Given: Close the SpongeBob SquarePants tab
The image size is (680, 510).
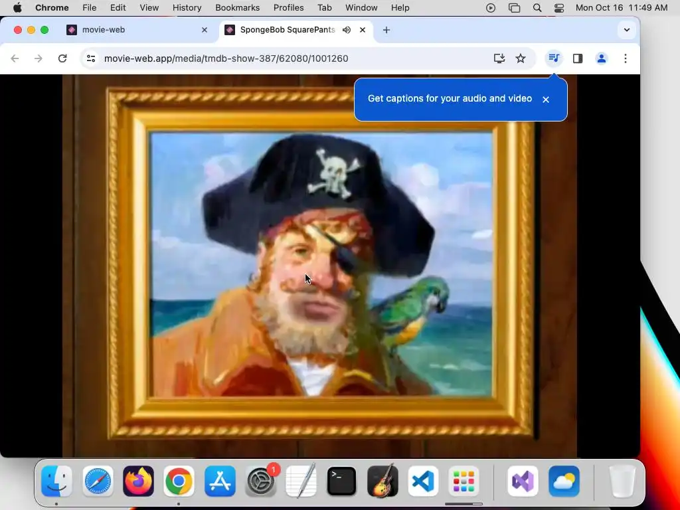Looking at the screenshot, I should 363,30.
